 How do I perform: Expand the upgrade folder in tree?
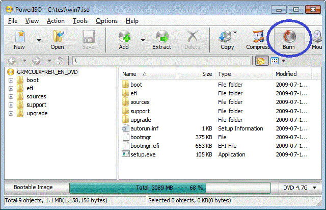click(11, 114)
